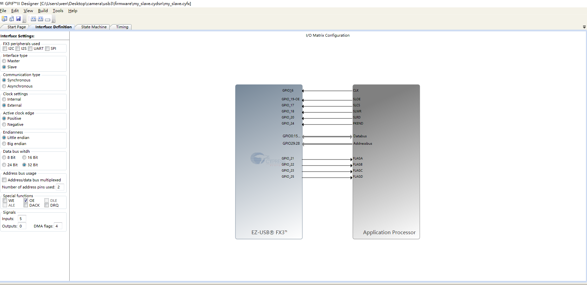The height and width of the screenshot is (285, 587).
Task: Select Internal clock setting
Action: [x=4, y=100]
